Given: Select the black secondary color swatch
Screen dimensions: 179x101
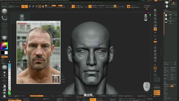Looking at the screenshot, I should [x=3, y=53].
